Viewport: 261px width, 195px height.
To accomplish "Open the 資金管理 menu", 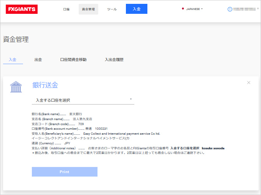I will click(x=88, y=9).
